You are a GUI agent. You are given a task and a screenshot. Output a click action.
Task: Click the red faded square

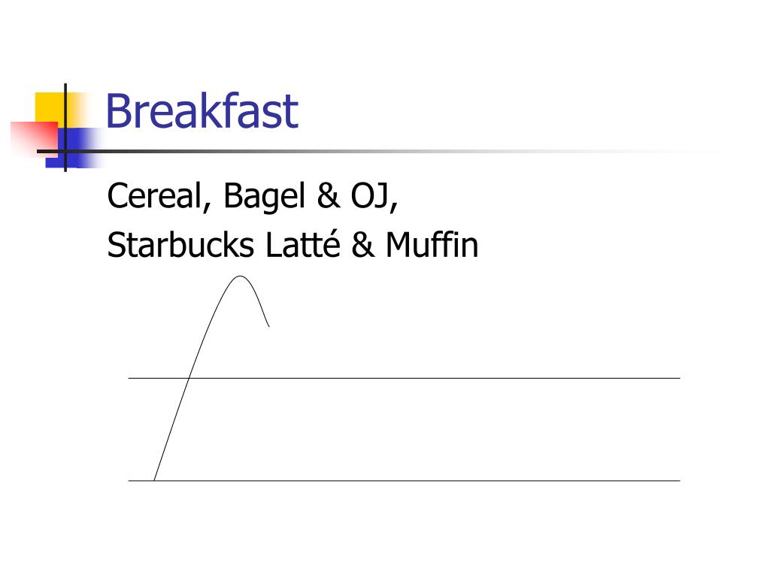pos(35,138)
